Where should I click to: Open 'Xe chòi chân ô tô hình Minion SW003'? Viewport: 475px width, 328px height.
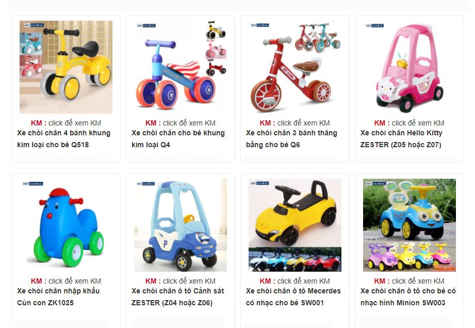pyautogui.click(x=408, y=296)
